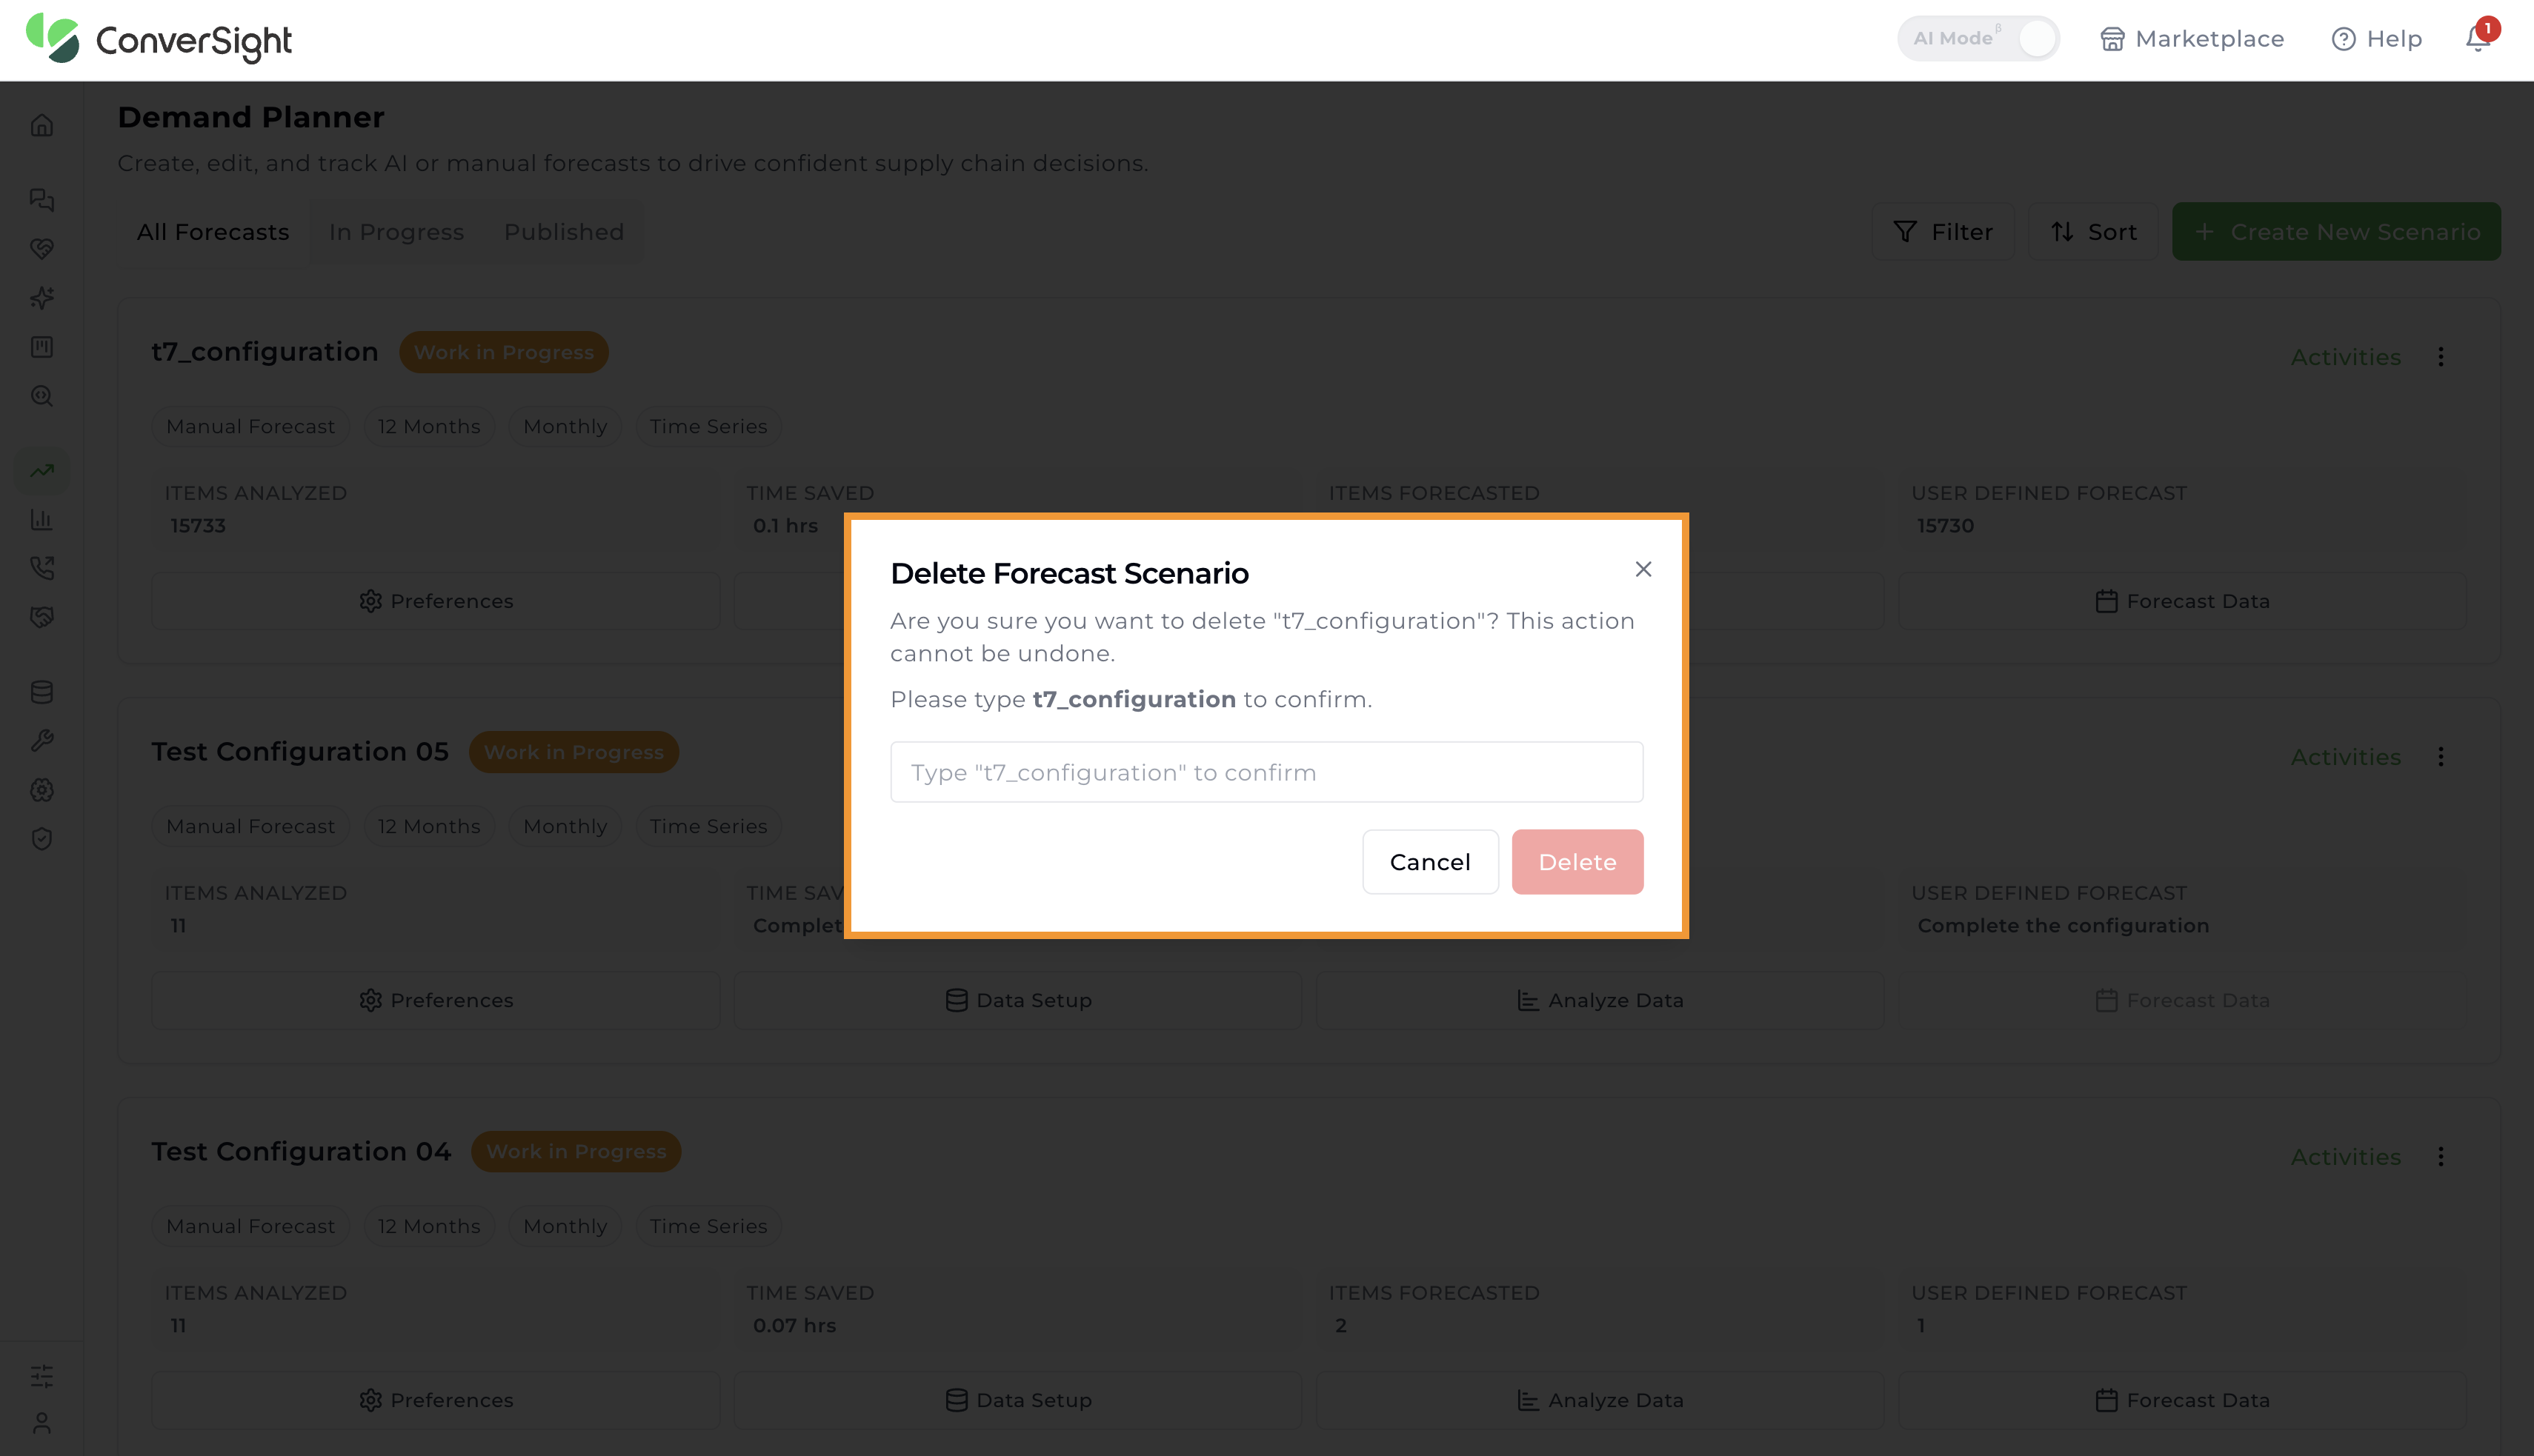The height and width of the screenshot is (1456, 2534).
Task: Click the database icon in sidebar
Action: pos(42,692)
